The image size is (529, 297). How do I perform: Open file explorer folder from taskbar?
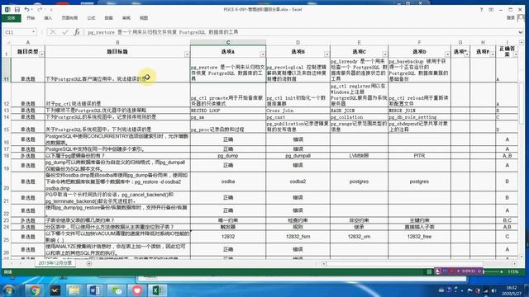[74, 290]
